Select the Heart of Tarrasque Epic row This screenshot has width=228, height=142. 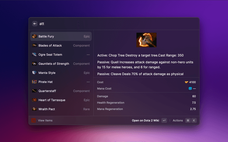coord(61,100)
